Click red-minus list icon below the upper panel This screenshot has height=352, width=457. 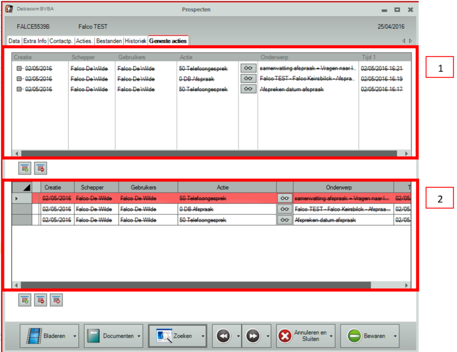[40, 168]
